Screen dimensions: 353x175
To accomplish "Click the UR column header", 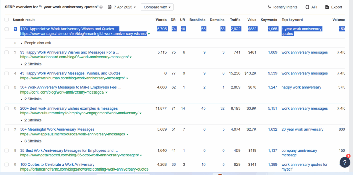I will coord(183,20).
